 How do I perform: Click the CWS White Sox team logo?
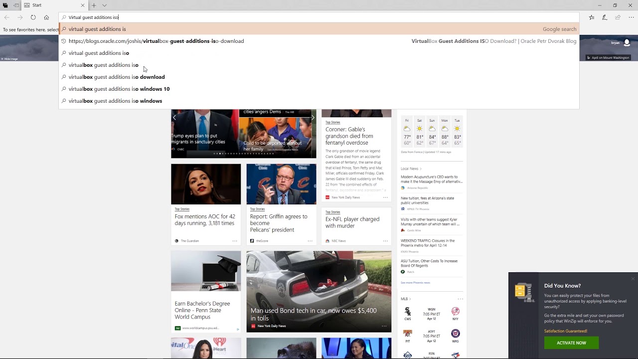pos(408,312)
